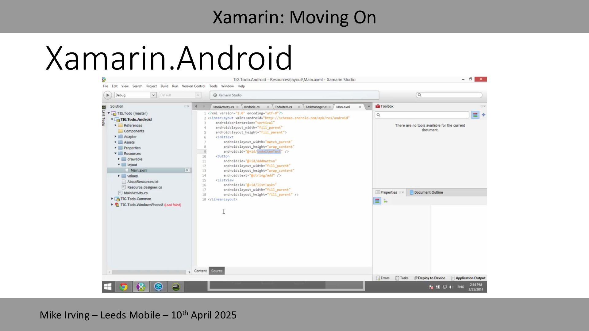Open the Debug configuration dropdown
Screen dimensions: 589x331
(136, 95)
